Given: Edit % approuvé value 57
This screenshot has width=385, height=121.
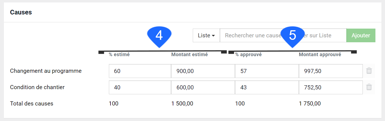Looking at the screenshot, I should pyautogui.click(x=267, y=71).
